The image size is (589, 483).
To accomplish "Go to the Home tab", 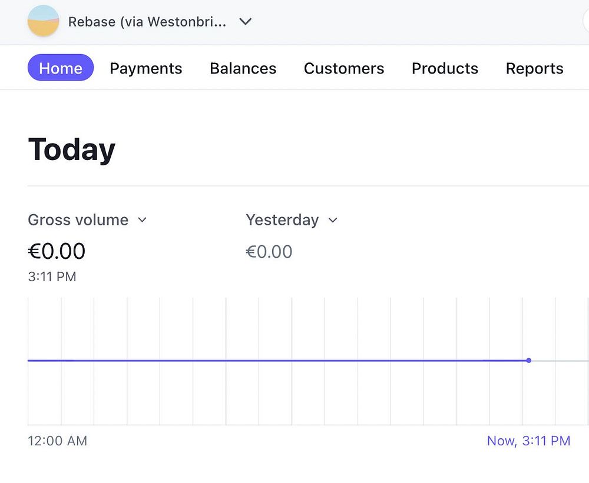I will click(61, 68).
